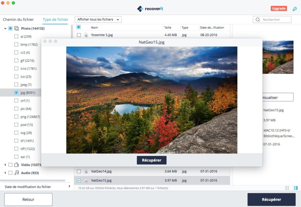Click Récupérer in the preview window

click(152, 160)
